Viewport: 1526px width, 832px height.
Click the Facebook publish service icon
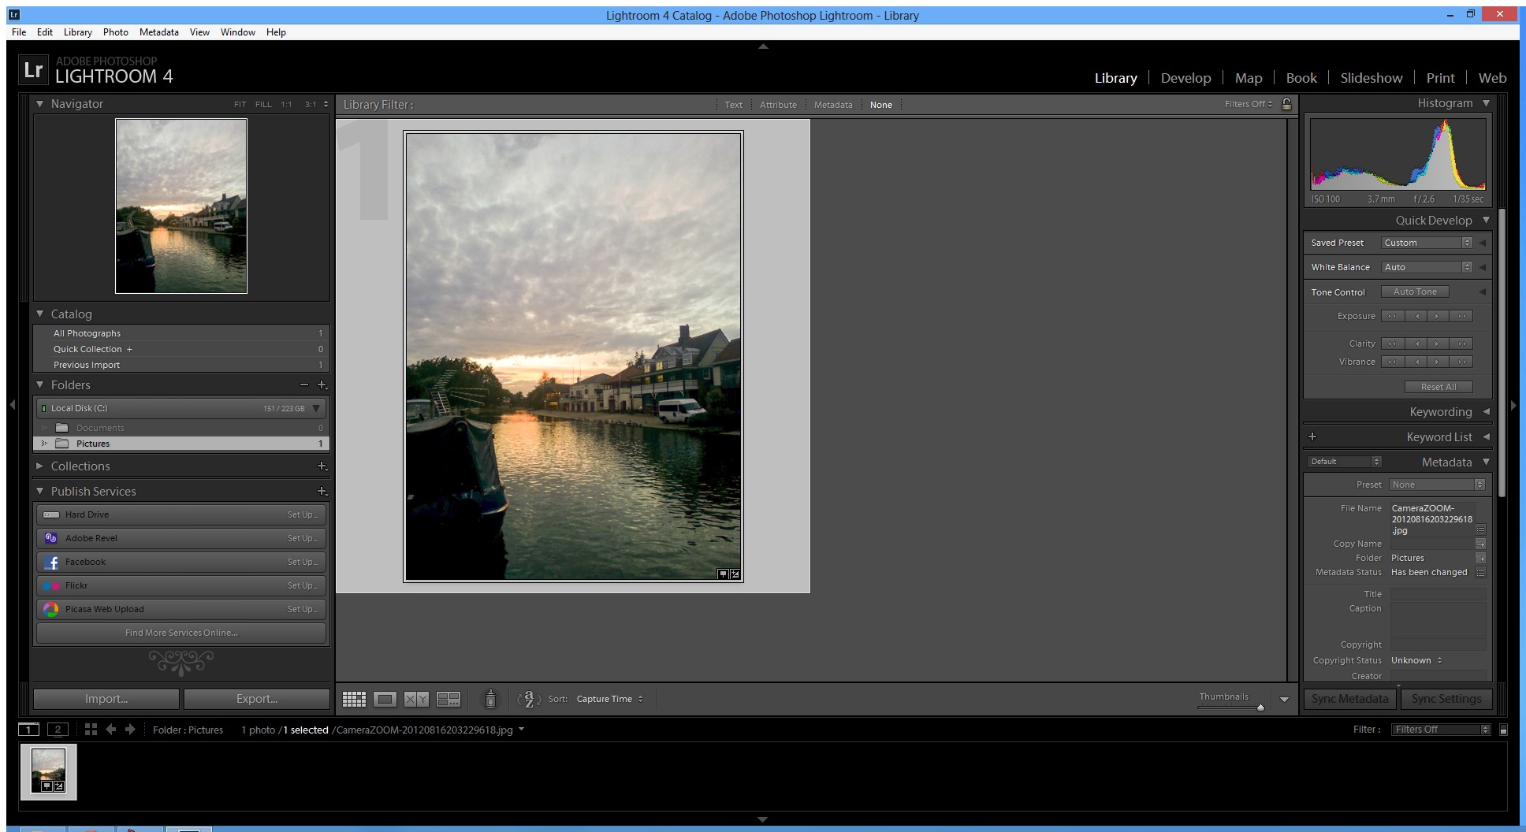[51, 562]
